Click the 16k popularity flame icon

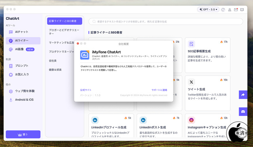coord(221,80)
